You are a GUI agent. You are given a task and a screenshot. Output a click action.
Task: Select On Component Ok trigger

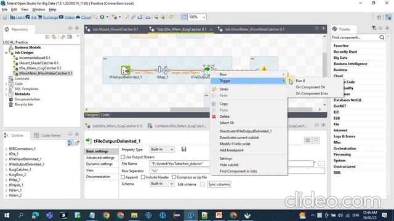click(310, 87)
